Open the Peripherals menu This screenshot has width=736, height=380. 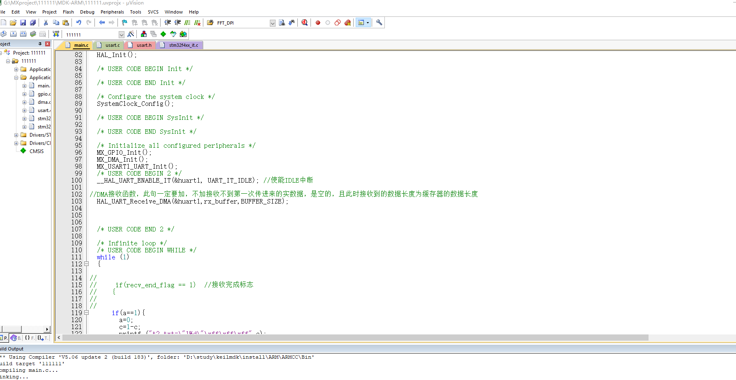(x=112, y=11)
